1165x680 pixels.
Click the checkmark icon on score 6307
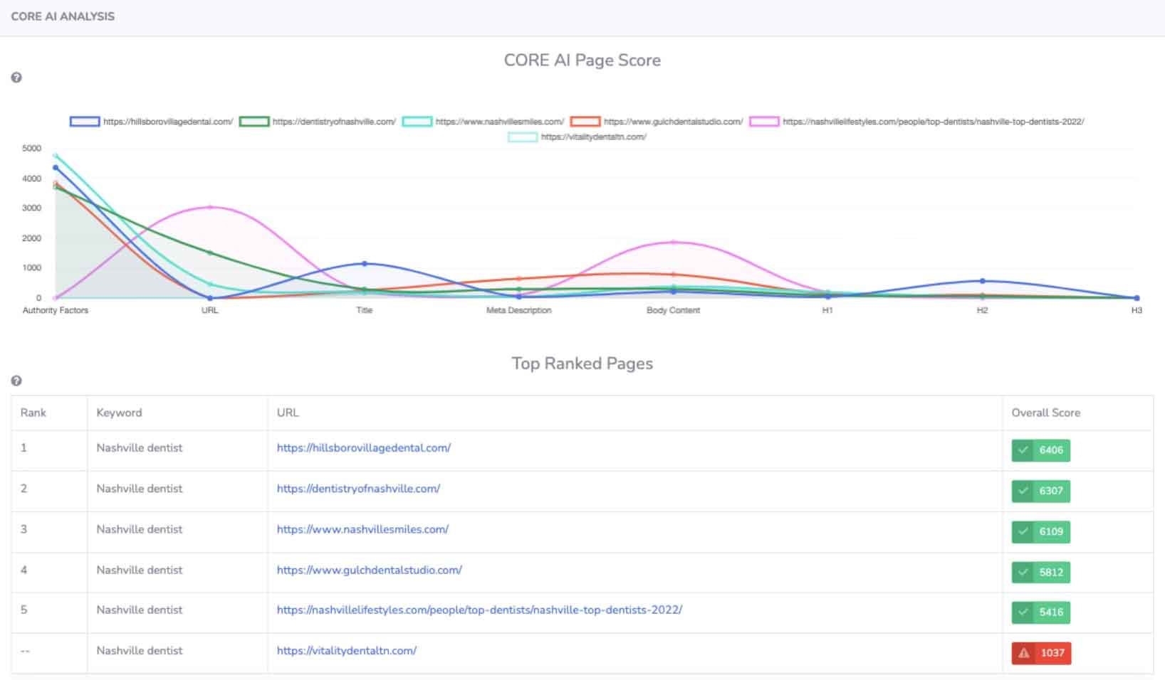[1023, 491]
